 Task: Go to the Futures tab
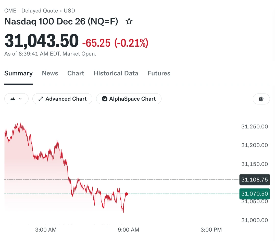click(x=159, y=73)
